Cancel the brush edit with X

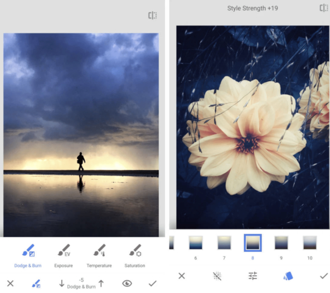tap(10, 284)
